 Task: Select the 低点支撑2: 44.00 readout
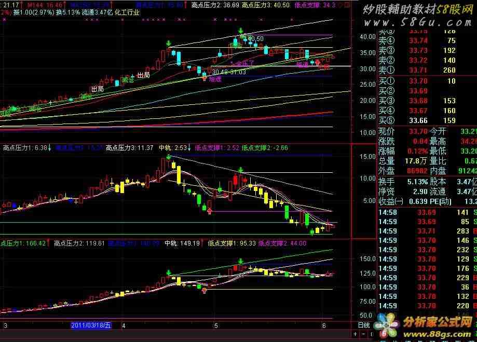point(282,243)
